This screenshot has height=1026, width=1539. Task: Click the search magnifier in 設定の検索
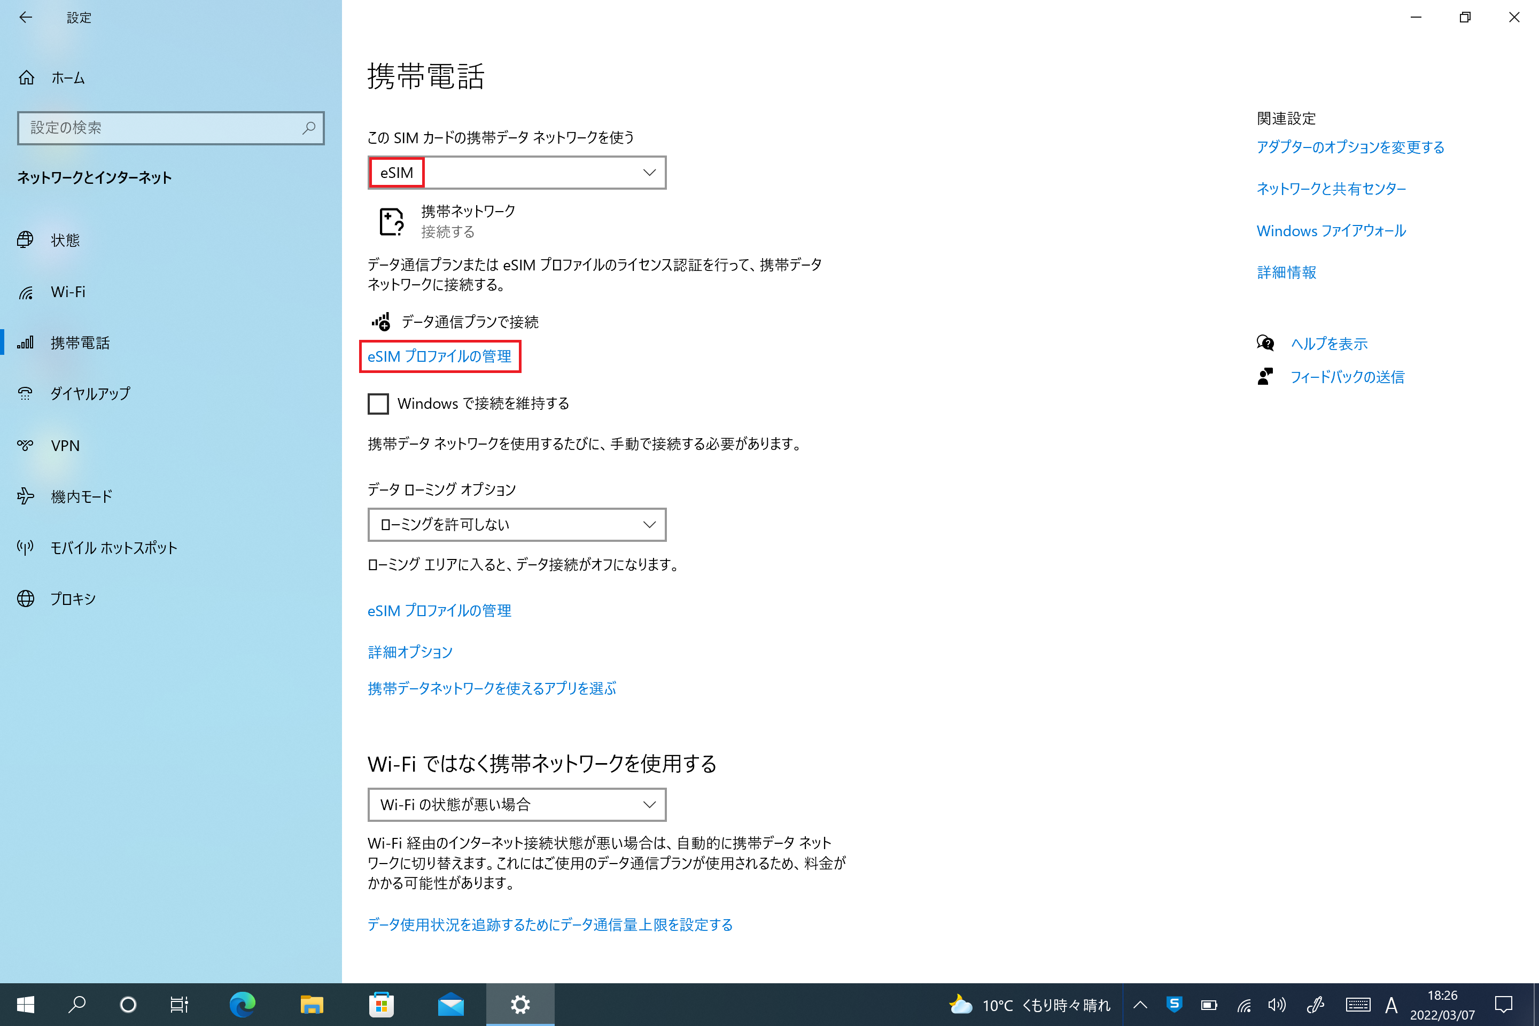pos(308,128)
